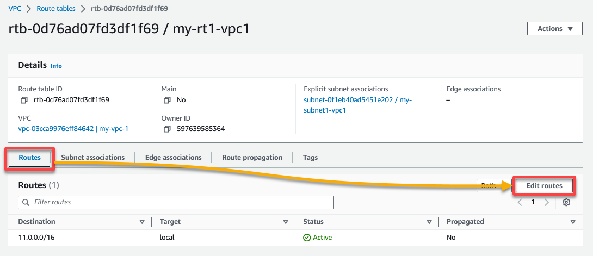
Task: Focus the Filter routes search field
Action: [176, 202]
